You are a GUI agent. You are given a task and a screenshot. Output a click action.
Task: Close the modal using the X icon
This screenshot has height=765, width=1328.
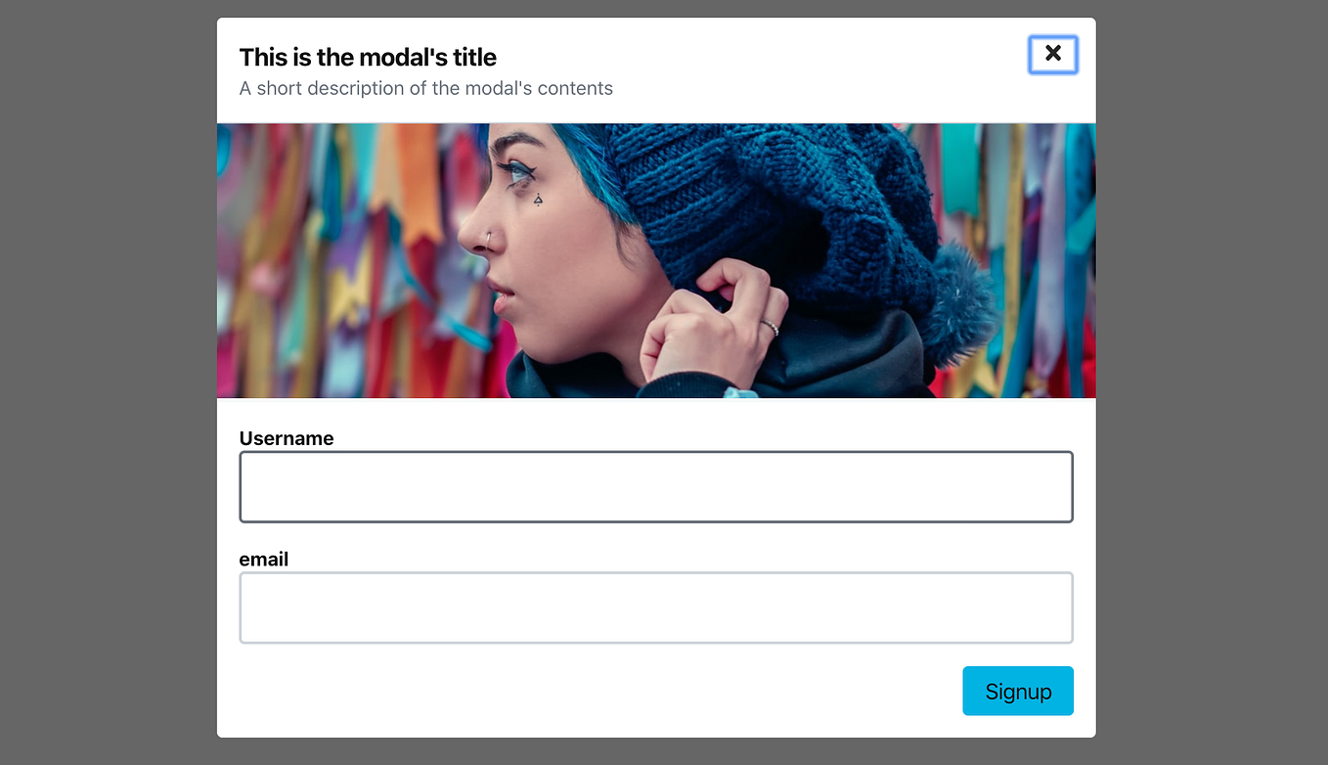tap(1052, 55)
